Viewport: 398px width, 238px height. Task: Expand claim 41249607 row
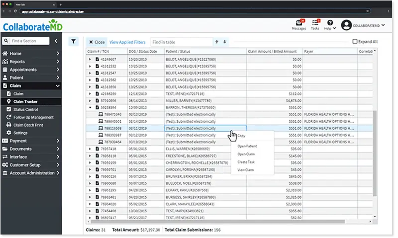coord(90,59)
